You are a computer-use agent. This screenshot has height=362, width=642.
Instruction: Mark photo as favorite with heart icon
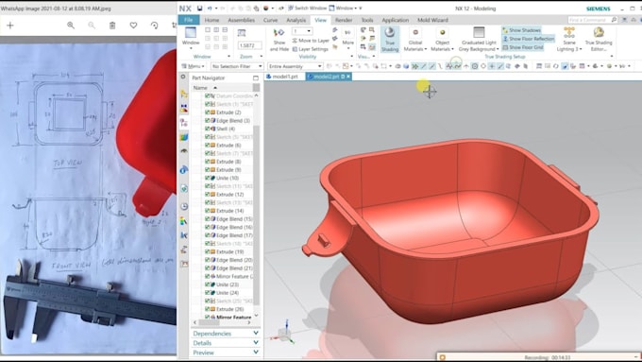coord(133,26)
